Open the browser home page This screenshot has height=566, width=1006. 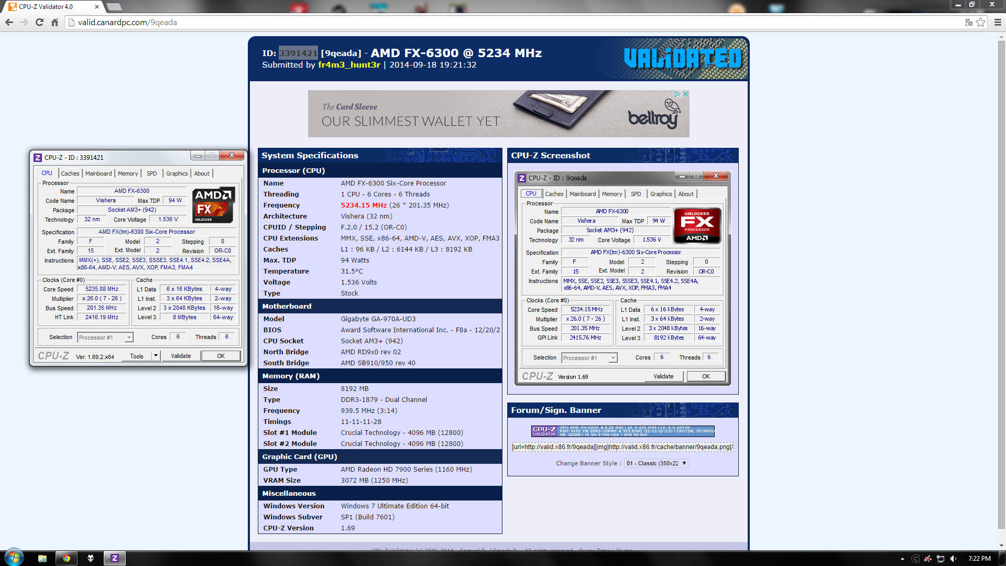point(54,23)
